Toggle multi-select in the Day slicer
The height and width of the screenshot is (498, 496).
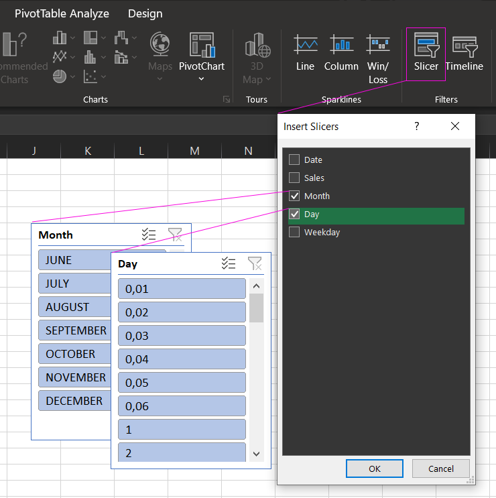tap(229, 263)
